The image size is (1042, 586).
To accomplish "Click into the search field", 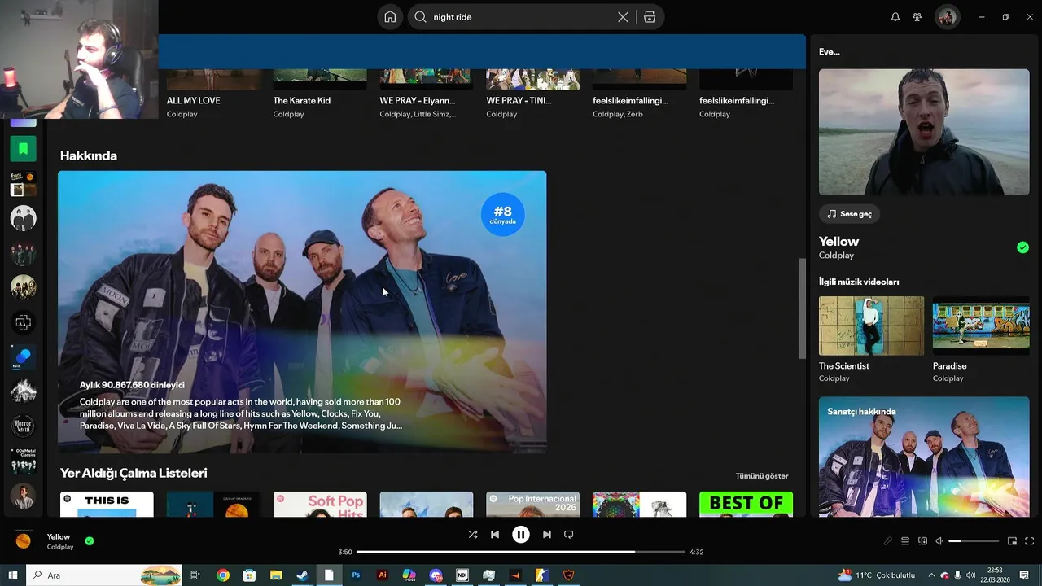I will coord(521,17).
